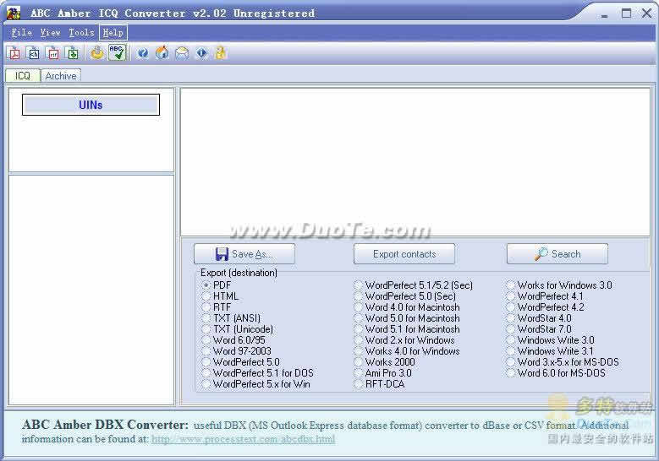
Task: Open the Help menu
Action: [113, 32]
